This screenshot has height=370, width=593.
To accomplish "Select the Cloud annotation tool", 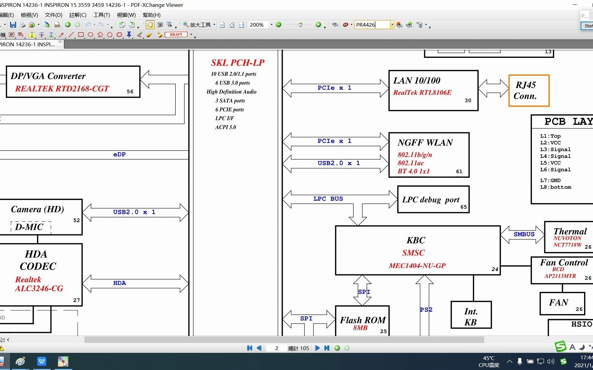I will [x=119, y=35].
